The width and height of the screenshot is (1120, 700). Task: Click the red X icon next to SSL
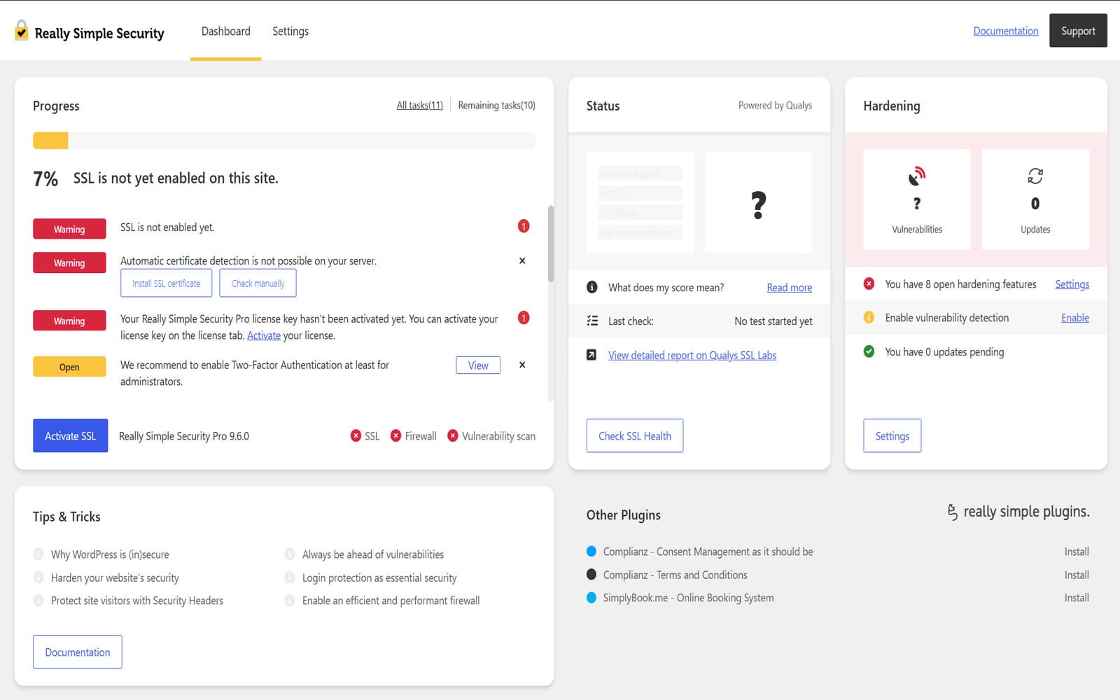(356, 435)
